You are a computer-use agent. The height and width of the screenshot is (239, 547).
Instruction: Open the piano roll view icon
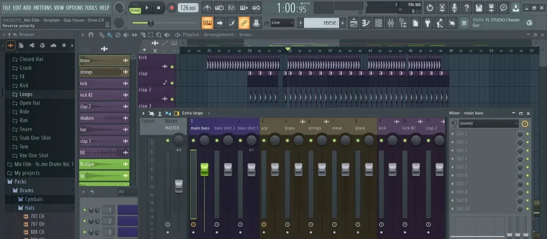[x=366, y=23]
